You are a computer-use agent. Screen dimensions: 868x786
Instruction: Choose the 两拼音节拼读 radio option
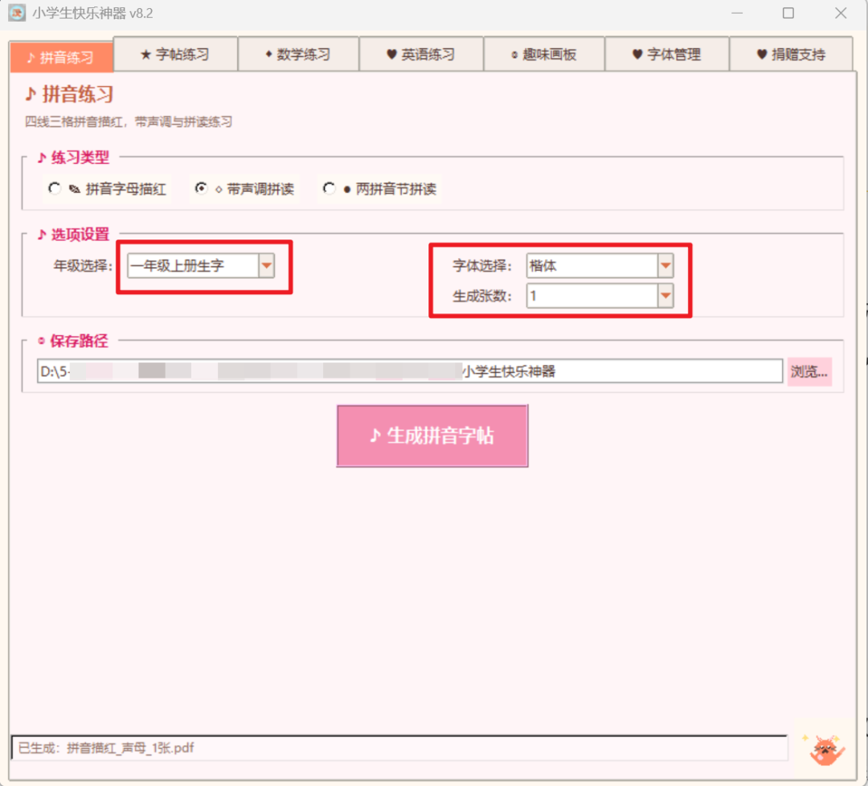[x=379, y=190]
